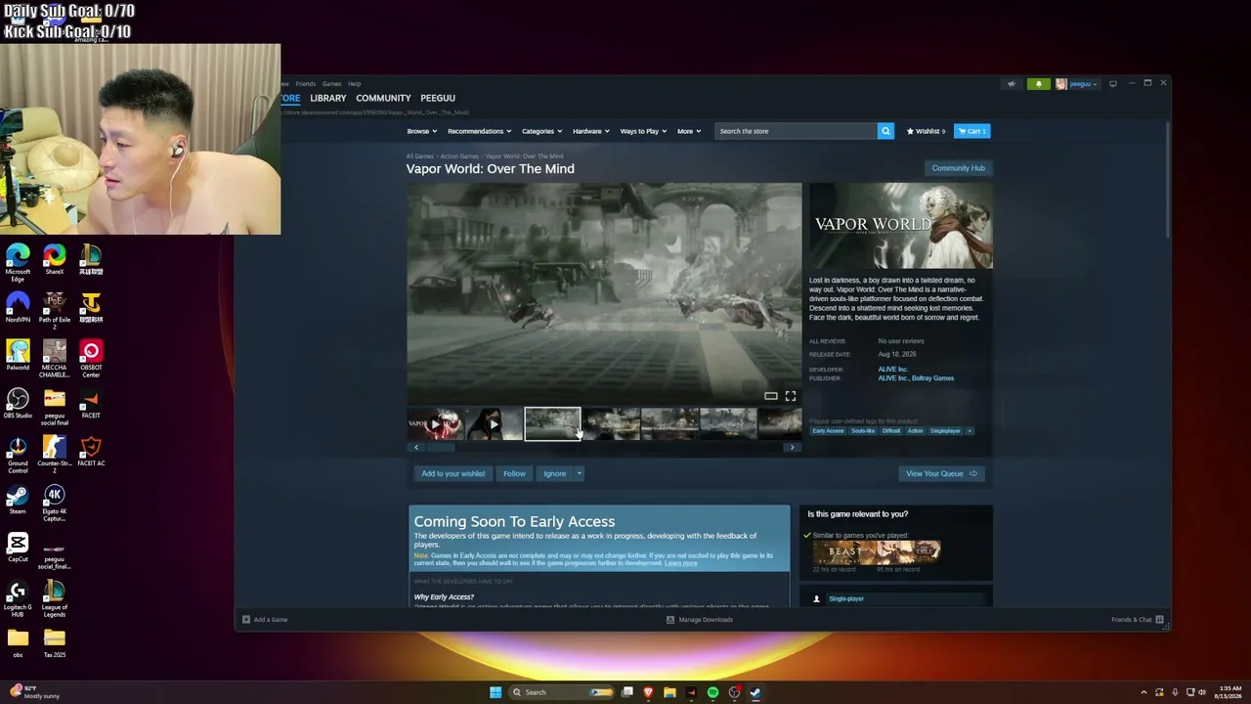
Task: Open the PEEGUU profile tab
Action: pos(438,98)
